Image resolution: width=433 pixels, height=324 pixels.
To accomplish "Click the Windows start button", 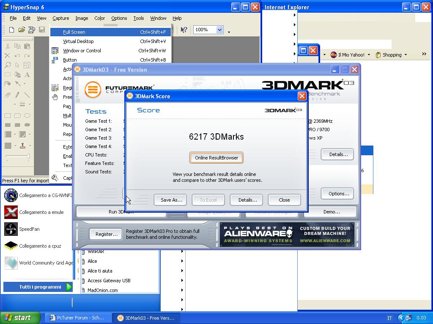I will [20, 318].
